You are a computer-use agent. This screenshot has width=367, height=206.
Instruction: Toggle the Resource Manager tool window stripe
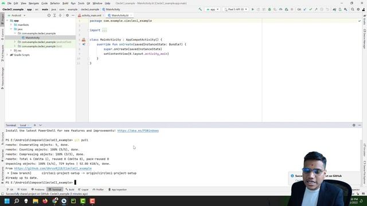(2, 78)
